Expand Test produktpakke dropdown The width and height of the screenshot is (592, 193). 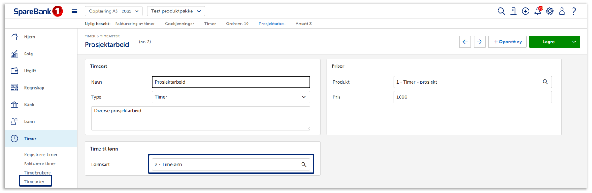(x=176, y=11)
